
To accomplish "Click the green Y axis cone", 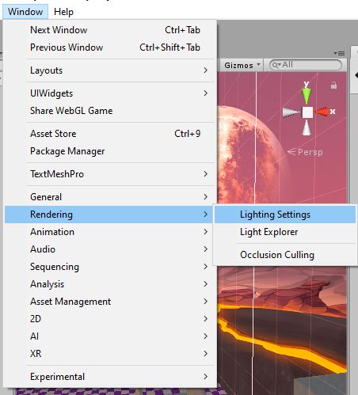I will [307, 96].
